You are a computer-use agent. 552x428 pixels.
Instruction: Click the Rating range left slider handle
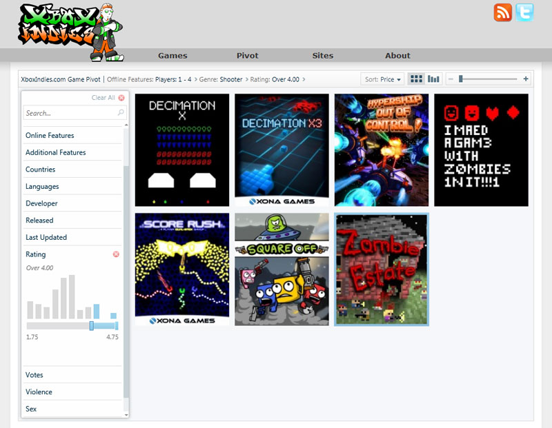(92, 326)
